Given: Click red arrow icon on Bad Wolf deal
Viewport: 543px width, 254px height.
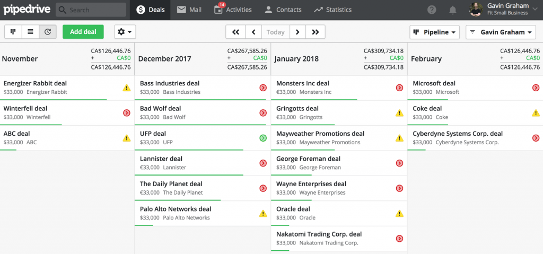Looking at the screenshot, I should pos(263,112).
